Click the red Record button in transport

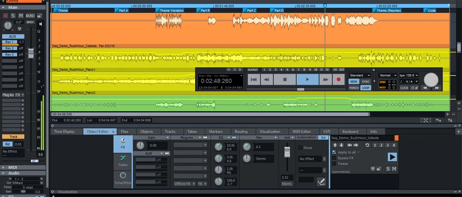(339, 79)
